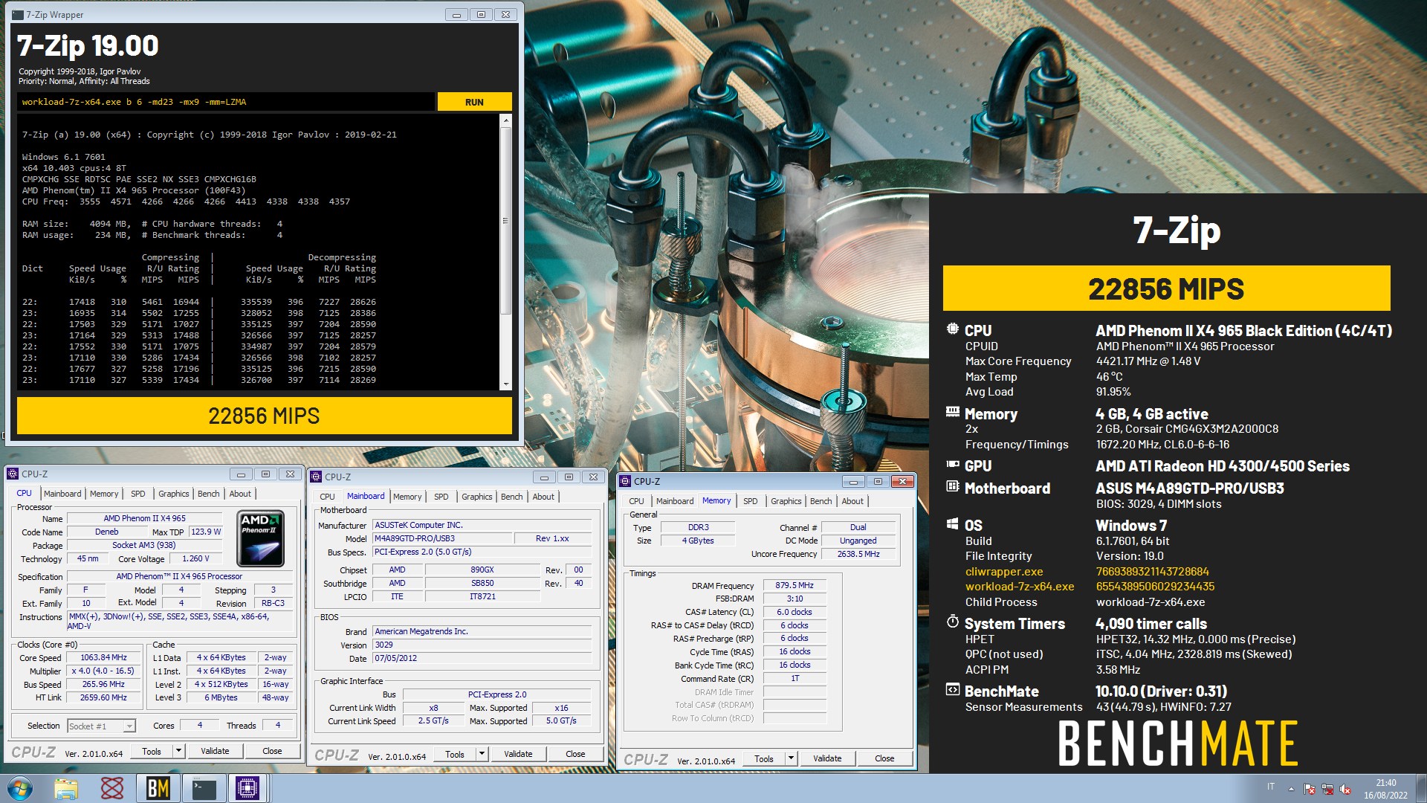
Task: Expand Tools dropdown arrow in right CPU-Z window
Action: [791, 758]
